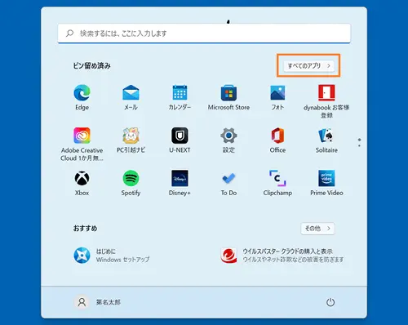Launch Clipchamp video editor
408x325 pixels.
[277, 183]
